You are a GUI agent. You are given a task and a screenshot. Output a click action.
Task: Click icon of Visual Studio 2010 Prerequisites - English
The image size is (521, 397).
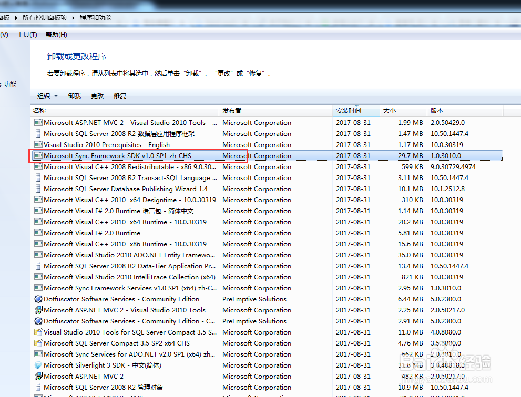coord(38,144)
